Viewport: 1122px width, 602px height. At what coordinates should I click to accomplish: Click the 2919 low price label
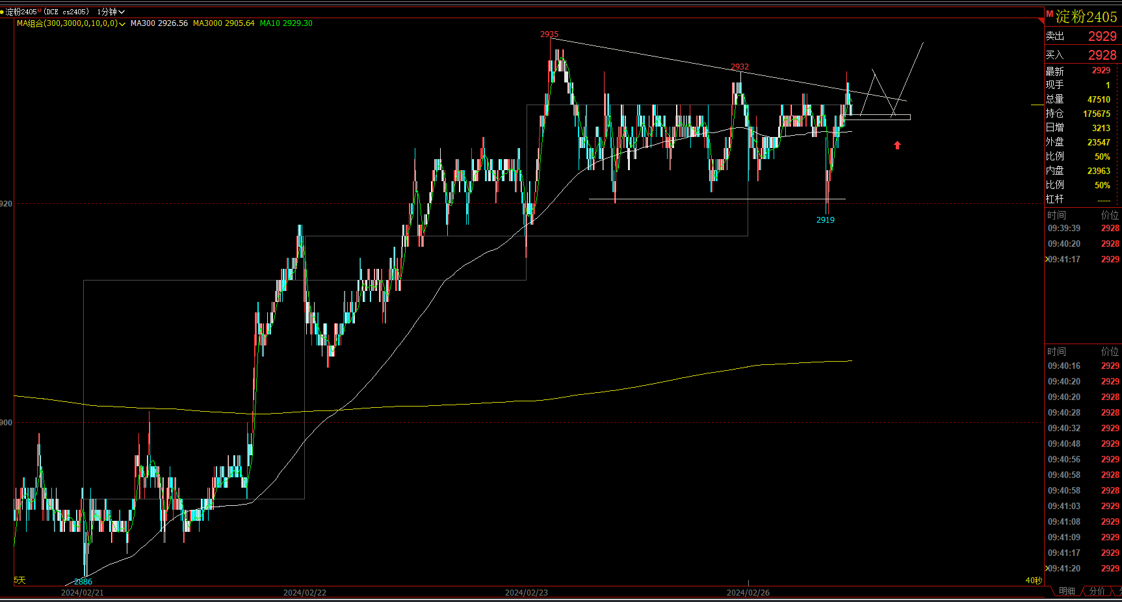point(825,220)
